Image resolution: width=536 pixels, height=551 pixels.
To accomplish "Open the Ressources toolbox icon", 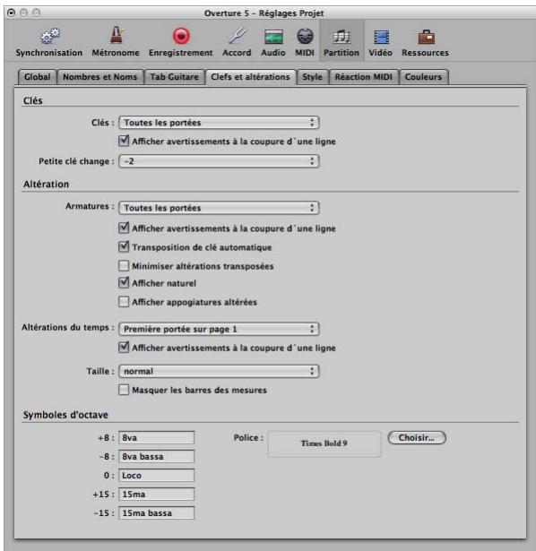I will click(x=426, y=37).
